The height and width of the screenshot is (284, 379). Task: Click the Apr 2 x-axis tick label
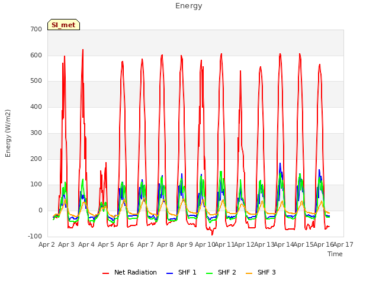point(47,244)
